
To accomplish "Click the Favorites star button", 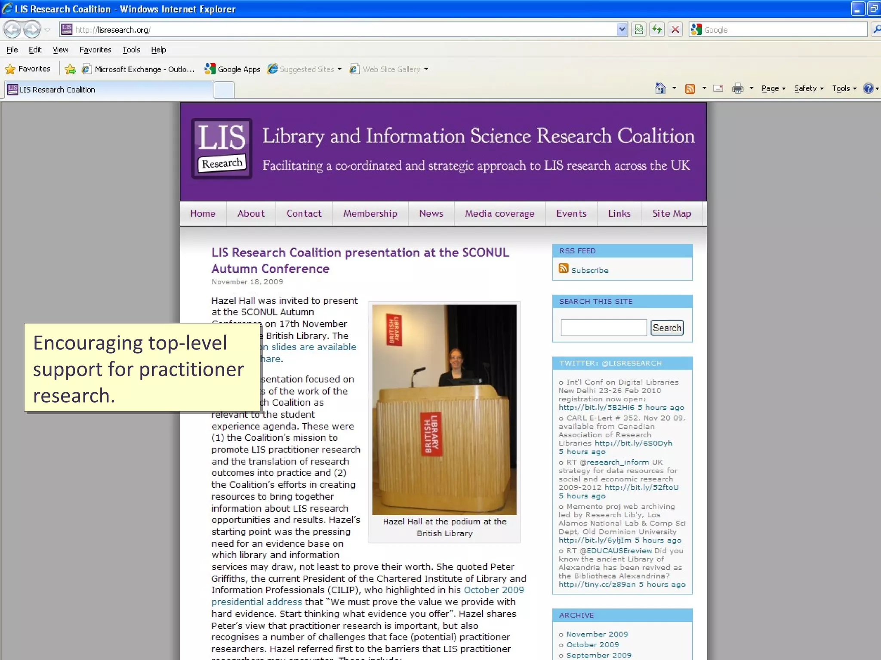I will click(28, 69).
